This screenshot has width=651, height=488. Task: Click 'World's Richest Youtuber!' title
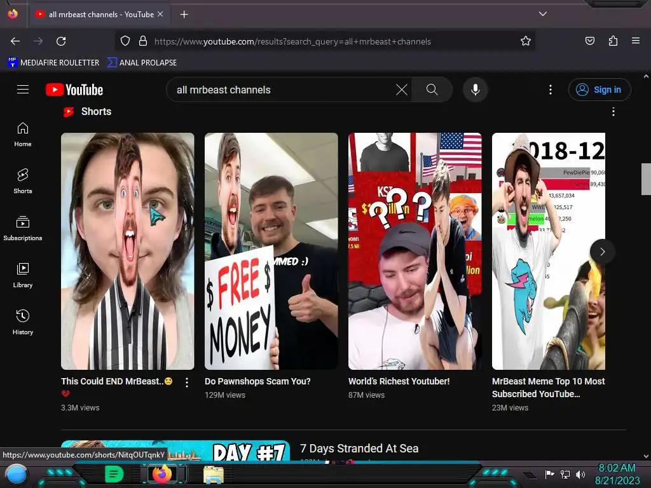coord(399,381)
